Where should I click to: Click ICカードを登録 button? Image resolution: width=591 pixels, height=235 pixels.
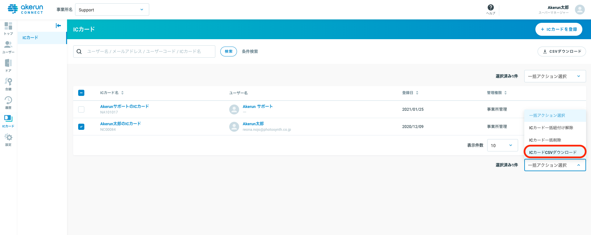(559, 29)
